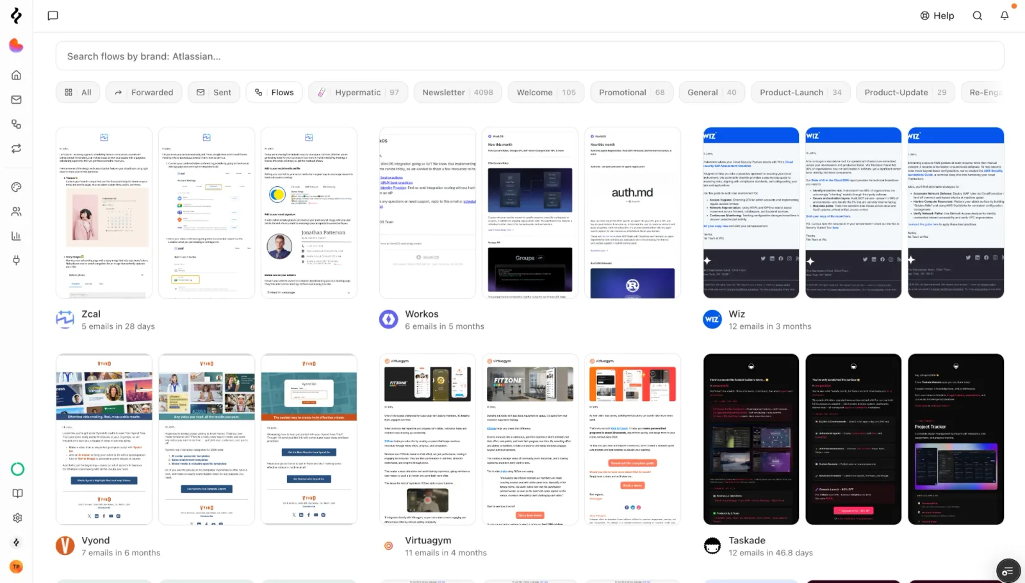Open the Taskade brand name link
1025x583 pixels.
[747, 541]
